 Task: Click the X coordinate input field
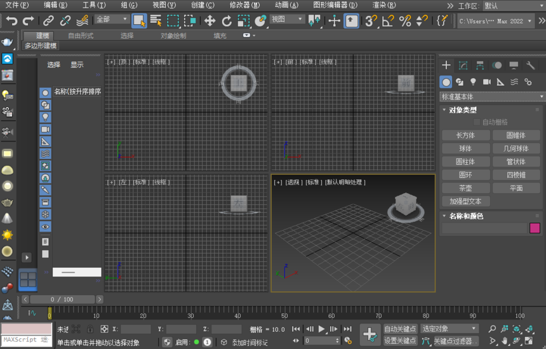pyautogui.click(x=135, y=329)
